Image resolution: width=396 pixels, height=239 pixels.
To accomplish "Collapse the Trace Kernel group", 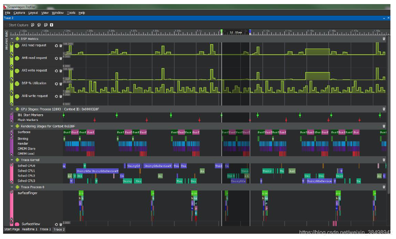I will 12,160.
